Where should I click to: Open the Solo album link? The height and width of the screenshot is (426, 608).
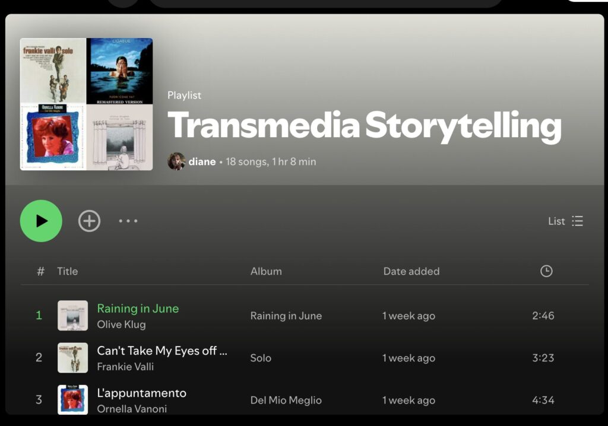coord(261,358)
